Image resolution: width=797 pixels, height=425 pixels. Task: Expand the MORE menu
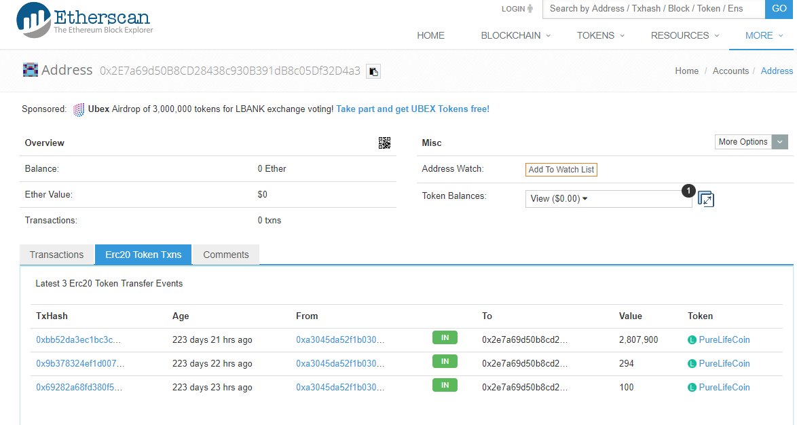(x=764, y=35)
